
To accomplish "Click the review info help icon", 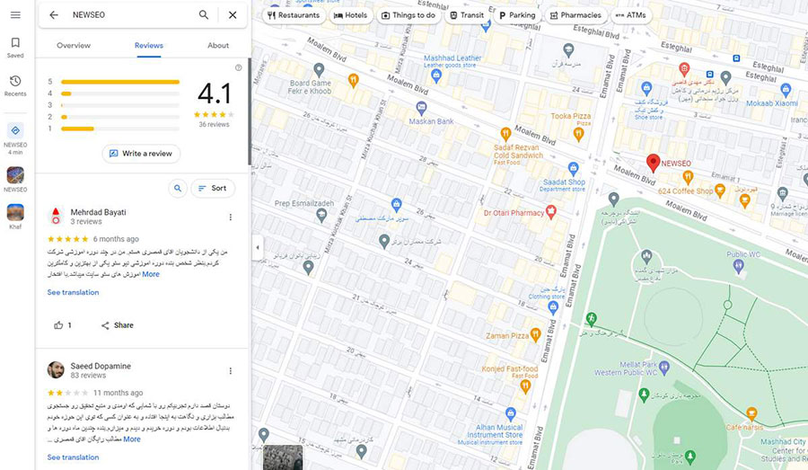I will point(238,67).
